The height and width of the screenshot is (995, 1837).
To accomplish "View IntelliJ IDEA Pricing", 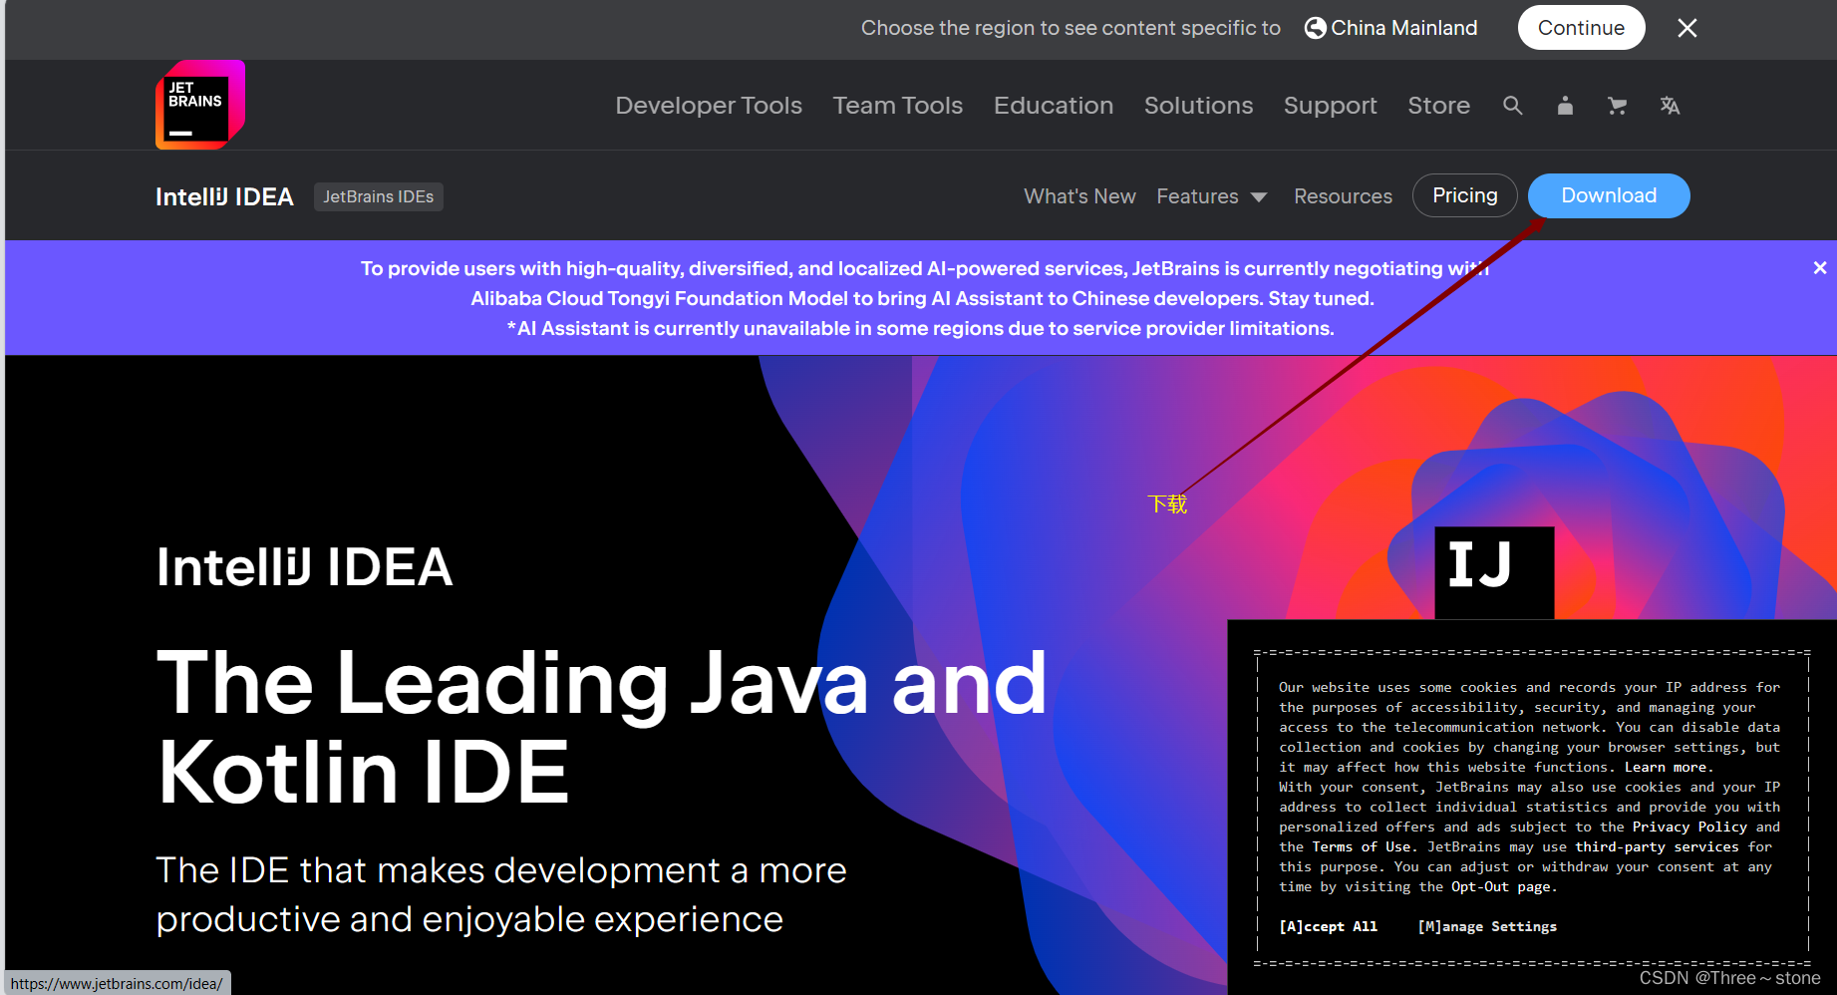I will pyautogui.click(x=1464, y=195).
